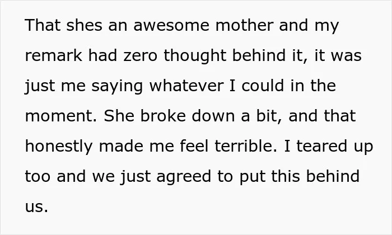The image size is (392, 235).
Task: Place cursor on the word "thought"
Action: pyautogui.click(x=195, y=56)
